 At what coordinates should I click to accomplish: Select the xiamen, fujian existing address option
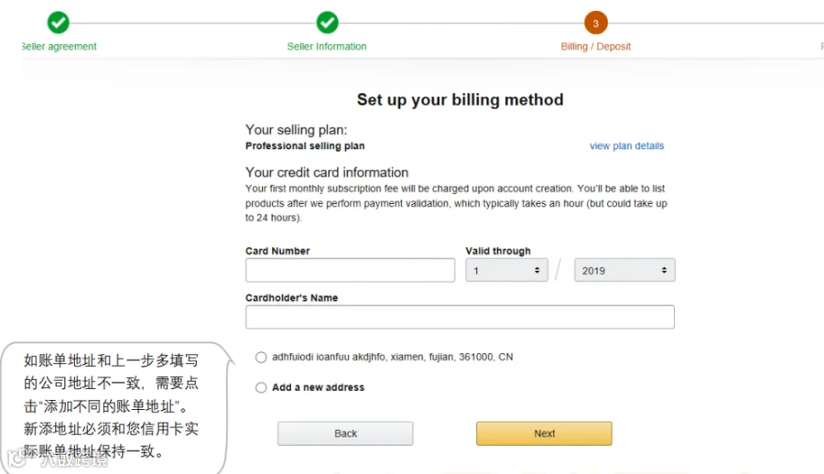[x=261, y=358]
